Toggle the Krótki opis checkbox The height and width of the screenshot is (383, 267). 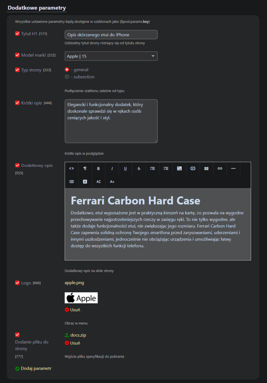click(x=17, y=103)
